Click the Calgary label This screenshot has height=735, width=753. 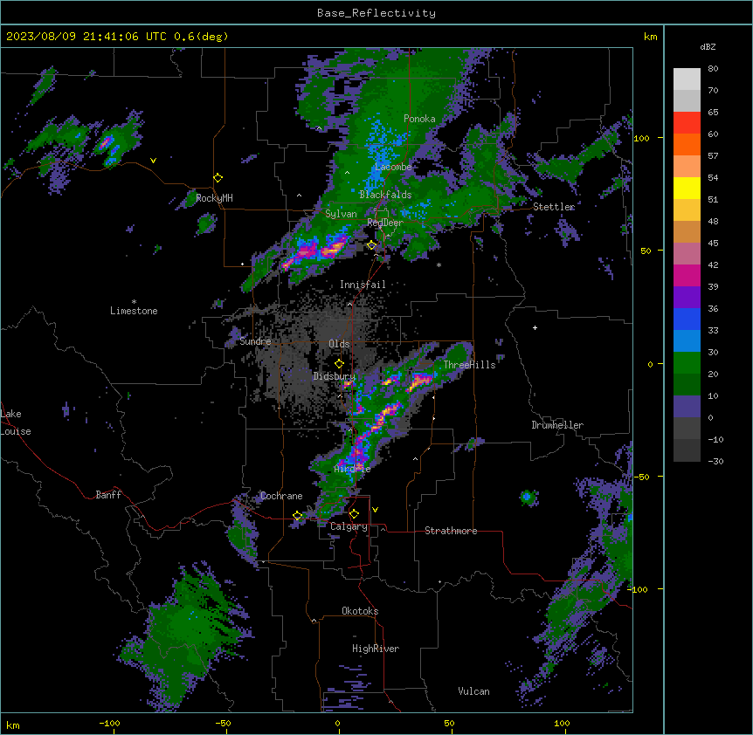pos(349,526)
